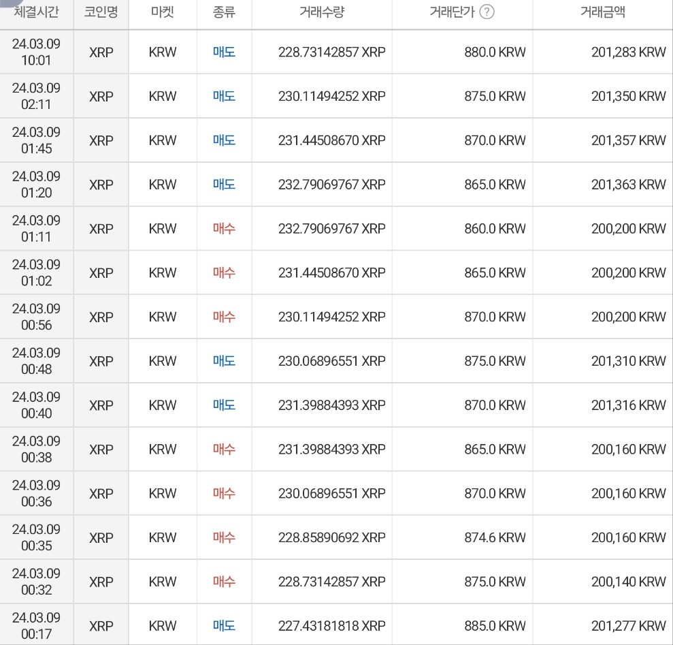Click amount 200,200 KRW in 00:56 row
The width and height of the screenshot is (673, 645).
pos(628,317)
